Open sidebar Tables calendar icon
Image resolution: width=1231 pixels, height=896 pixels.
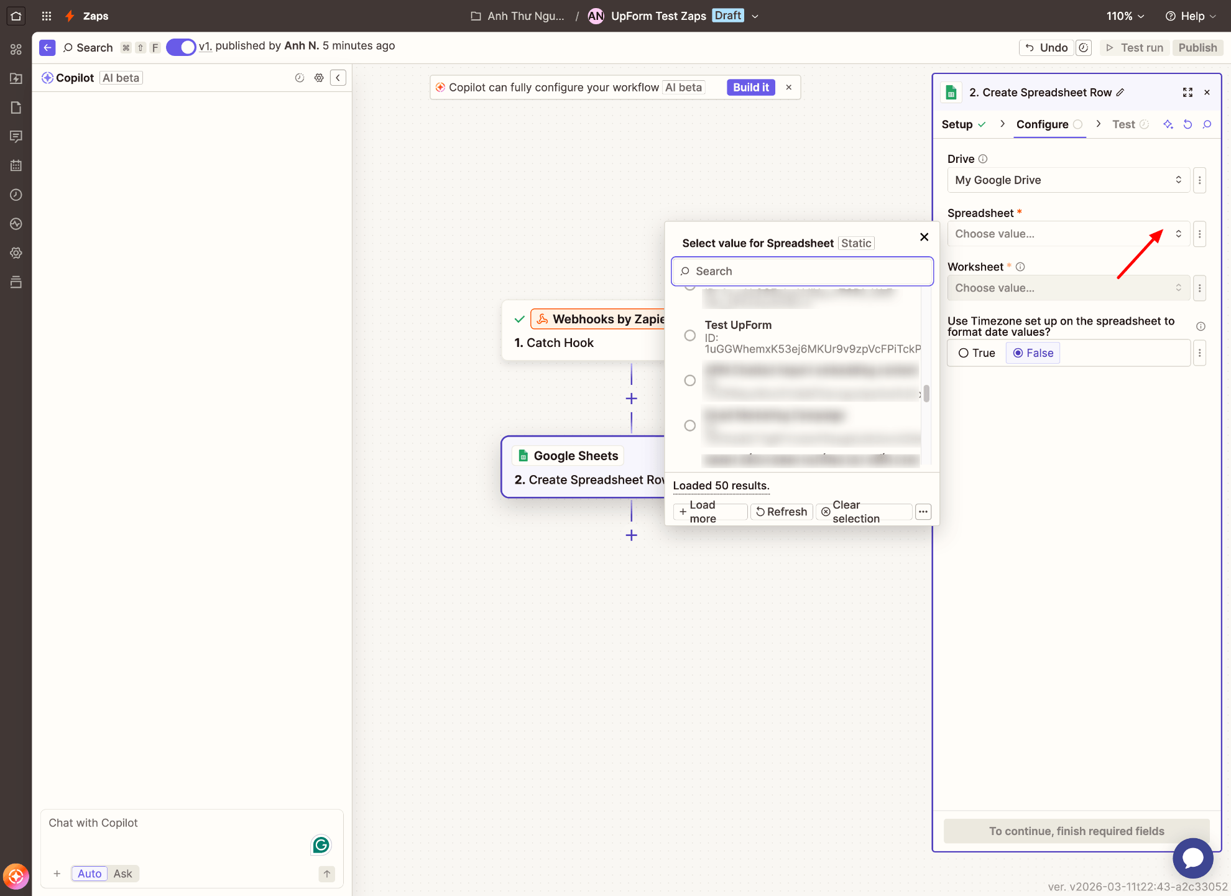(16, 166)
